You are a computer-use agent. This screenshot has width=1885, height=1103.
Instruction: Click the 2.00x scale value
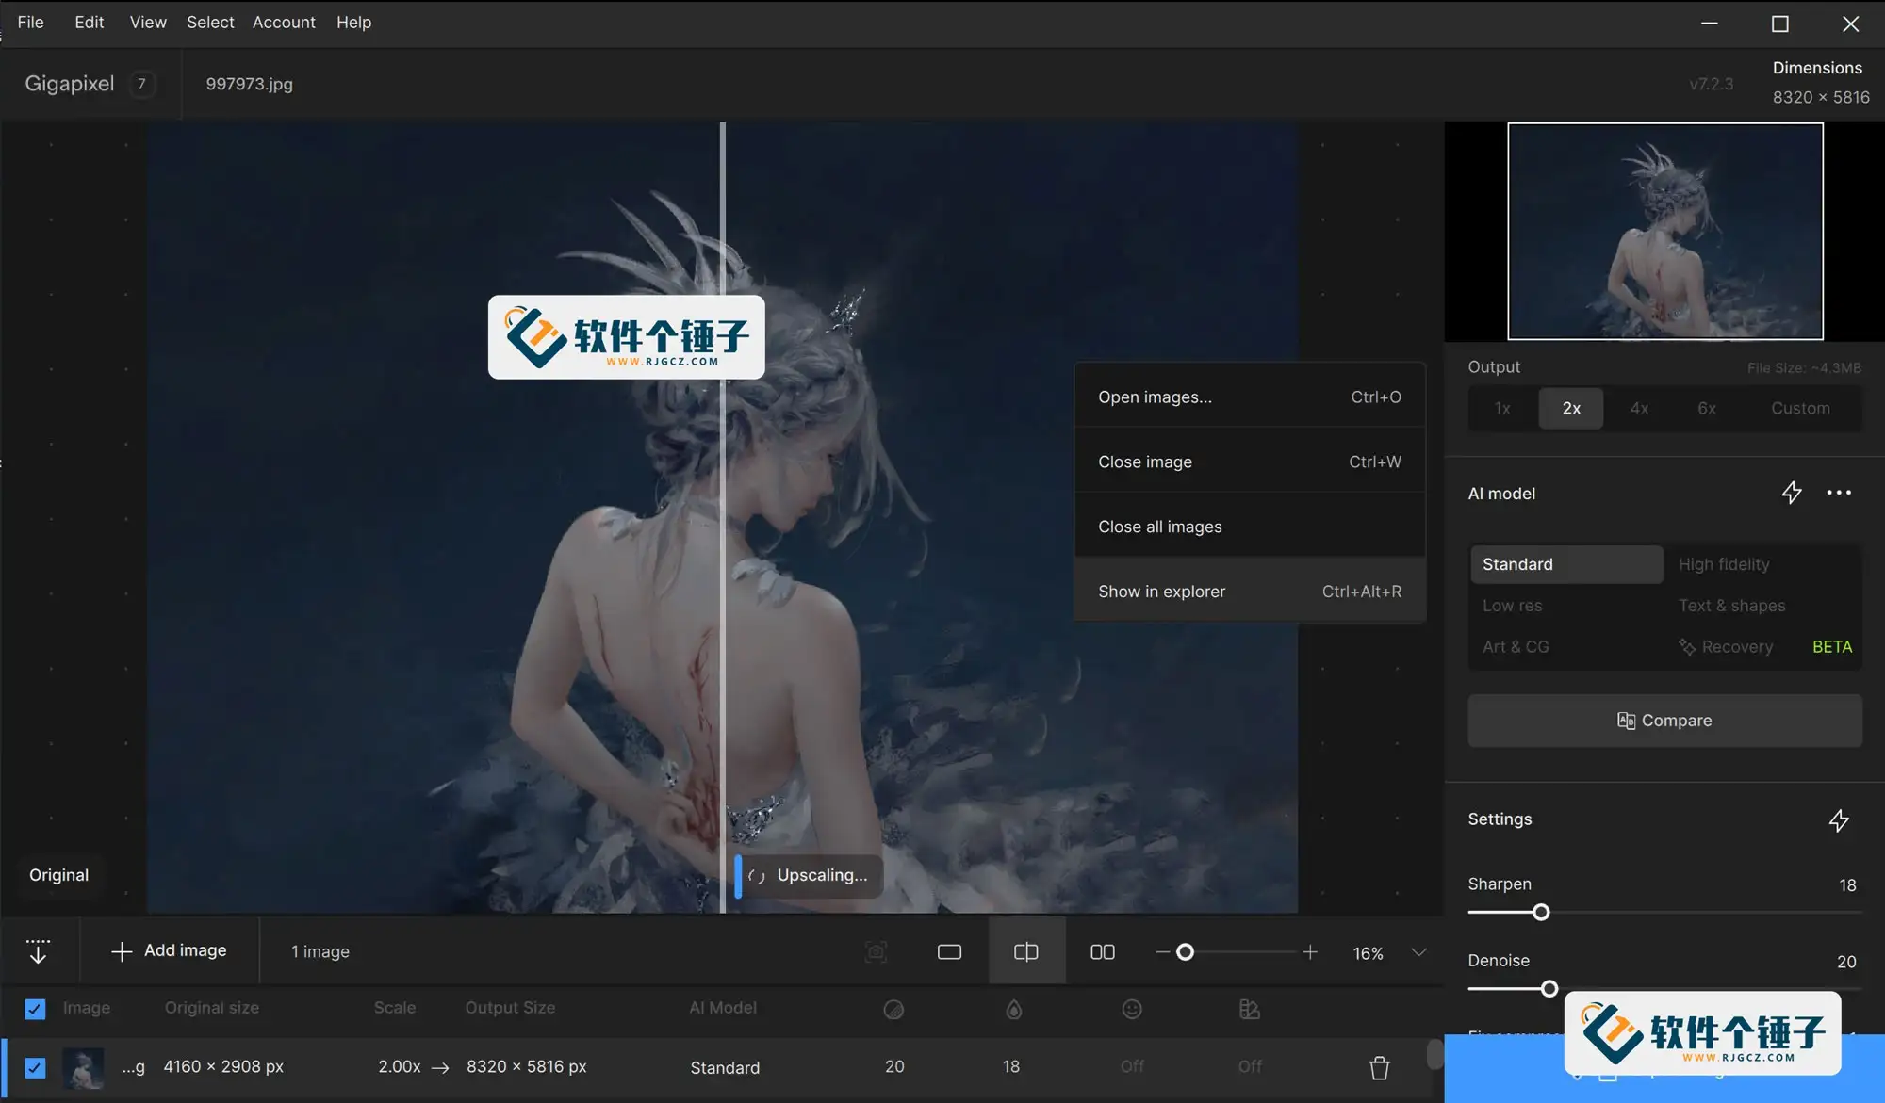point(400,1066)
